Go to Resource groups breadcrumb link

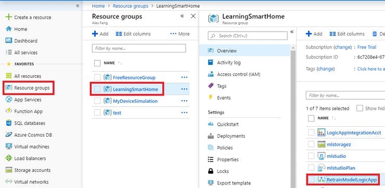[x=131, y=6]
